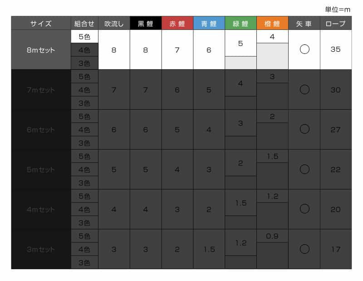Click the circle icon in the 5mセット row
The height and width of the screenshot is (281, 363).
point(304,170)
